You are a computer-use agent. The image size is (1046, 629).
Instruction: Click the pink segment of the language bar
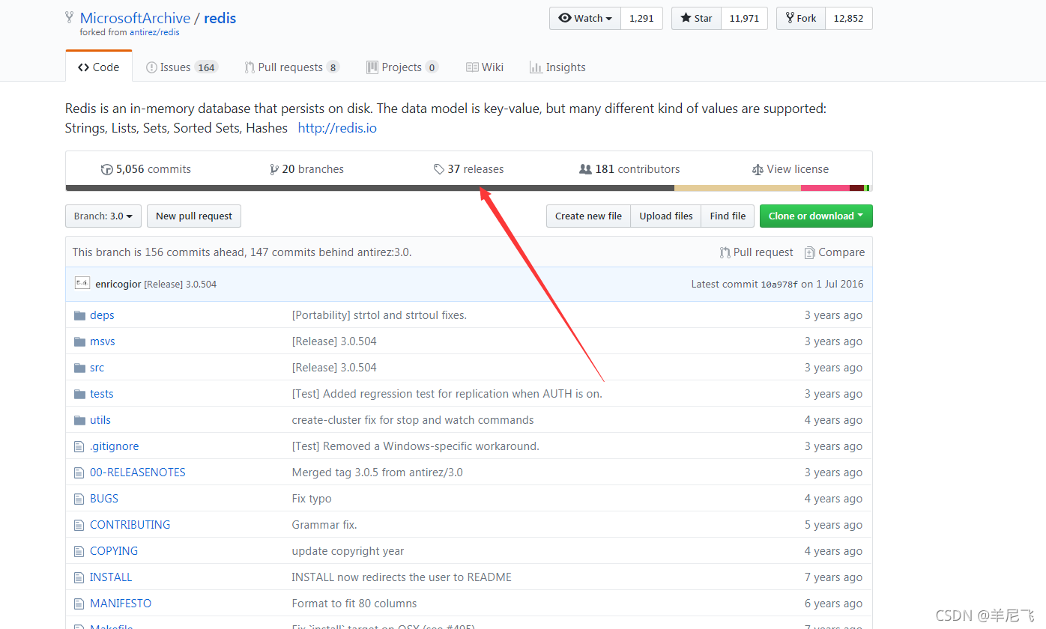click(825, 188)
